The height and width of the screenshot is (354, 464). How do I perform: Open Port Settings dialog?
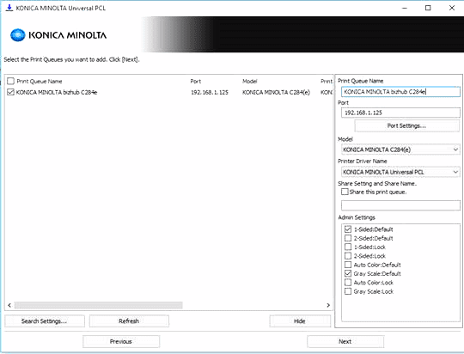click(407, 125)
